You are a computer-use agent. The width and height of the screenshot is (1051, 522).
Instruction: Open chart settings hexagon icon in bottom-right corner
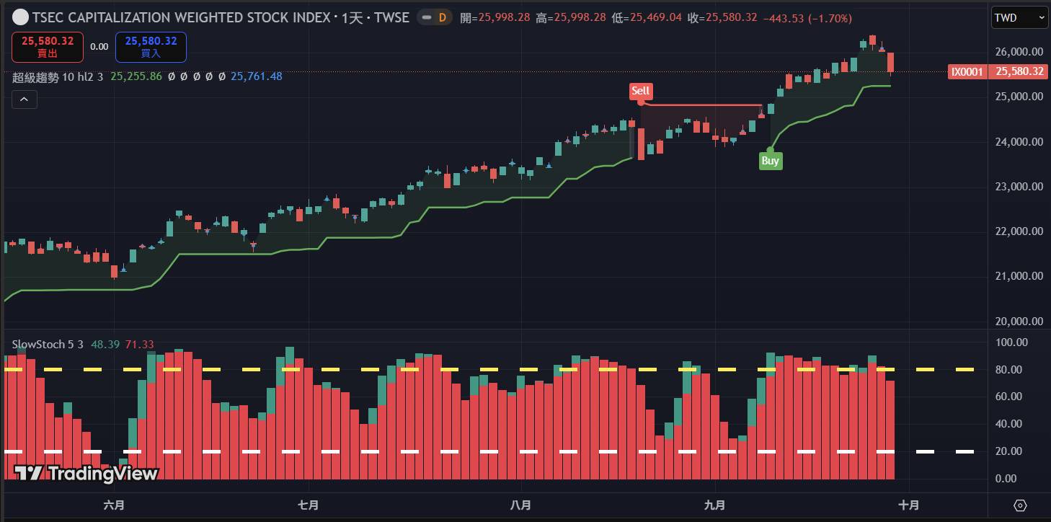pos(1020,505)
